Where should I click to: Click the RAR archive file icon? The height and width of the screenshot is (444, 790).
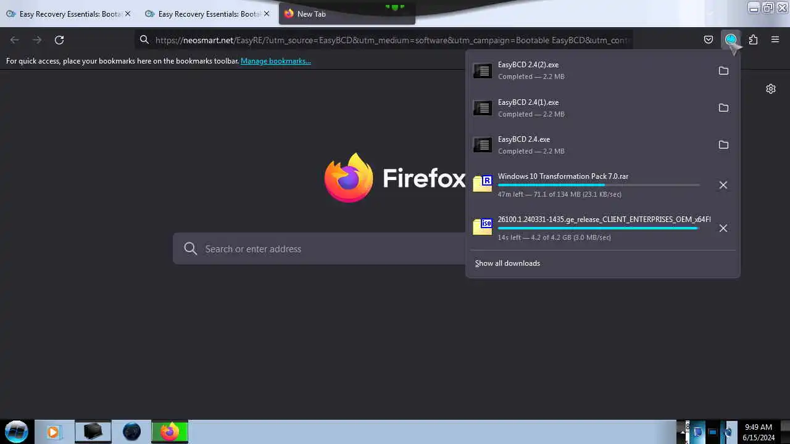click(x=483, y=183)
